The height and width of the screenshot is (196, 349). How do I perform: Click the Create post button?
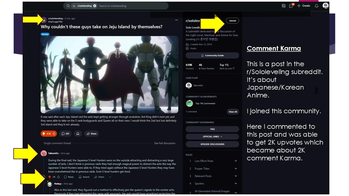point(303,6)
